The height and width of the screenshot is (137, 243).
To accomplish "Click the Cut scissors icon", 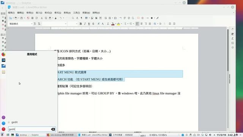I will (42, 18).
